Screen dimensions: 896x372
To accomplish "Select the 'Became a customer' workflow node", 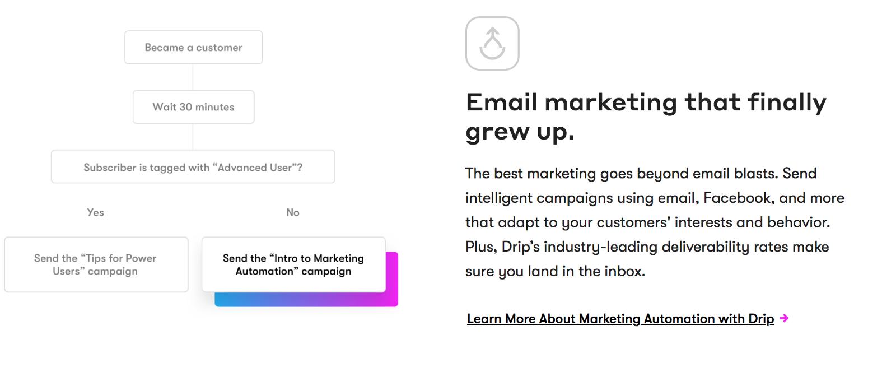I will click(193, 48).
